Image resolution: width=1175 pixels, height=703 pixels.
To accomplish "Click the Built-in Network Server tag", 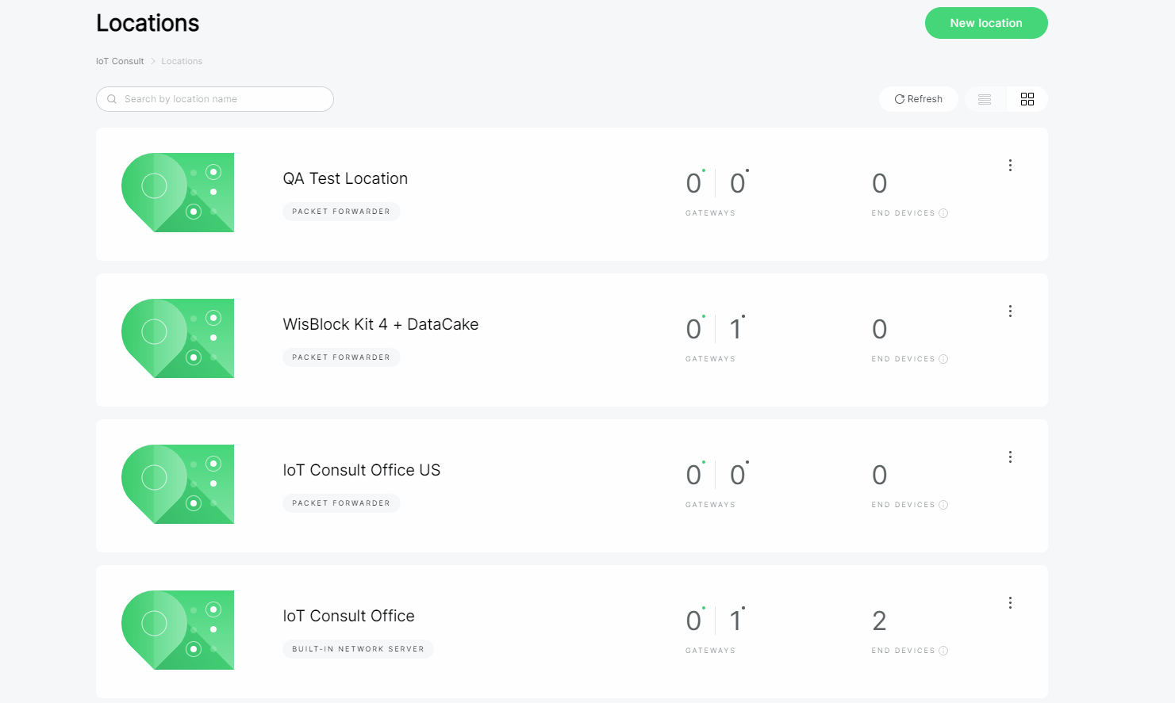I will pyautogui.click(x=358, y=649).
